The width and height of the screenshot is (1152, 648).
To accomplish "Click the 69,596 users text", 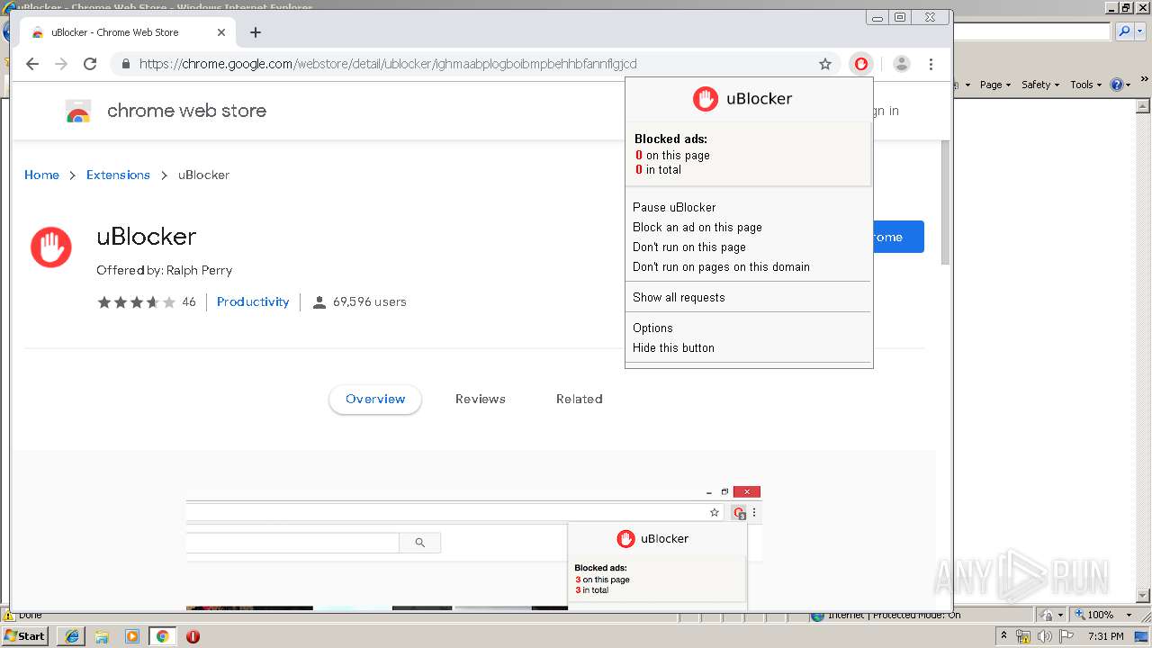I will coord(370,301).
